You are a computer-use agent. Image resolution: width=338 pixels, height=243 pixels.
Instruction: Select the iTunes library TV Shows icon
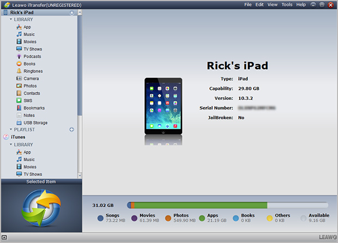coord(19,174)
